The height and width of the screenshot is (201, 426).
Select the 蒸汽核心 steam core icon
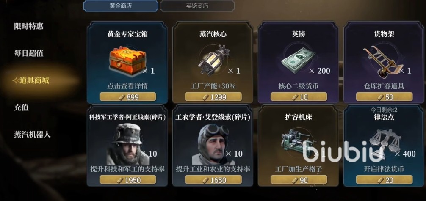(213, 59)
